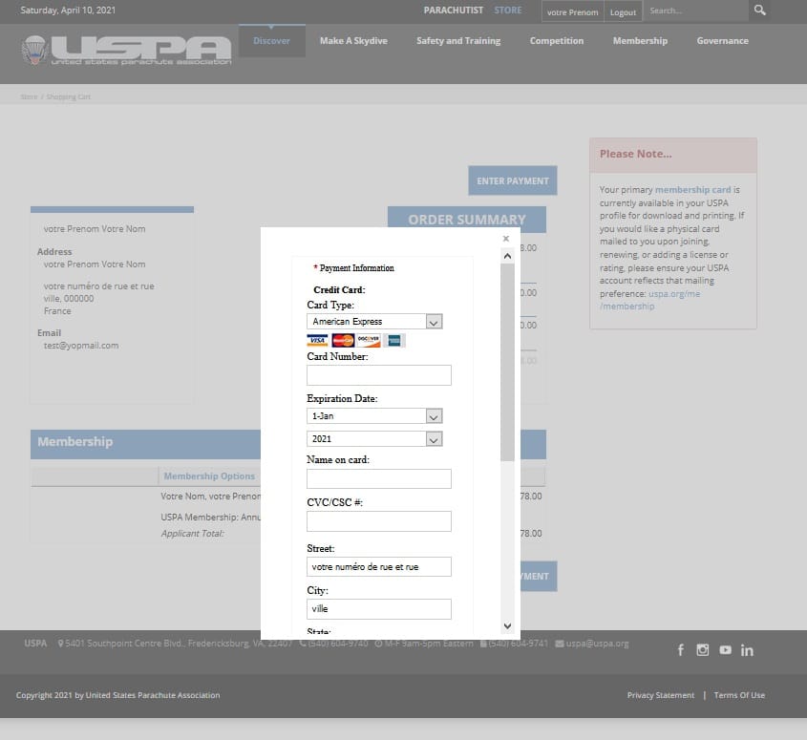Open the Discover menu
The image size is (807, 740).
coord(272,41)
